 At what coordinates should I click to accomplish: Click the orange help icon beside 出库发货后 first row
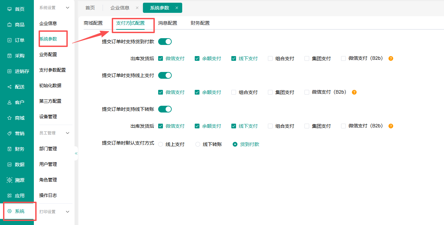[391, 58]
